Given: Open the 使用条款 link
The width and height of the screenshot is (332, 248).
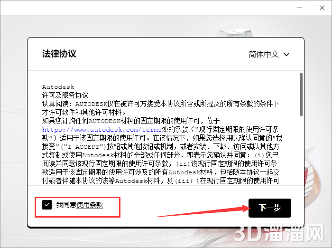Looking at the screenshot, I should [90, 205].
